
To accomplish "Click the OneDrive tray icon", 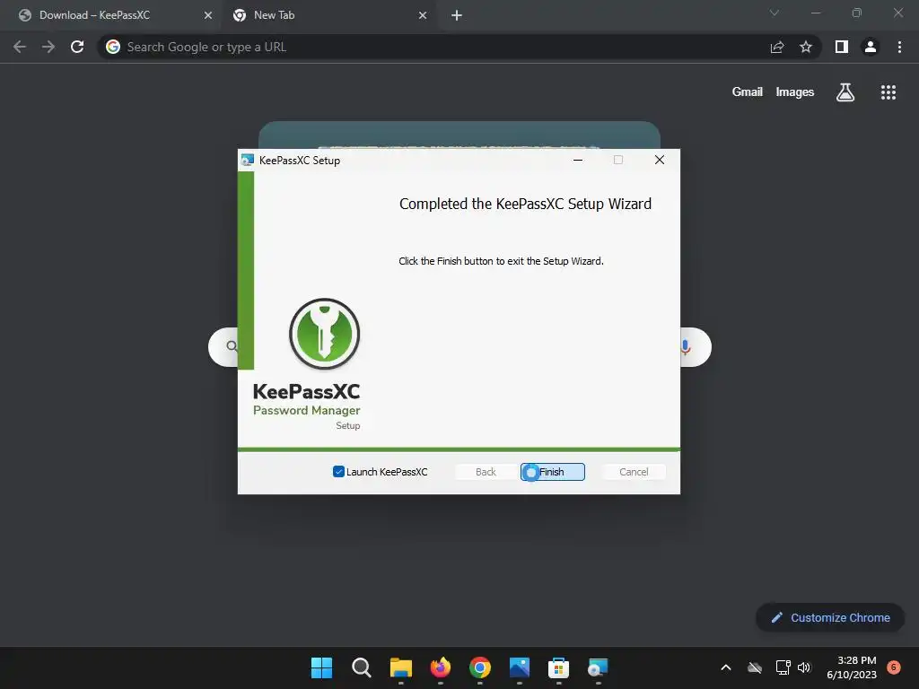I will 755,667.
